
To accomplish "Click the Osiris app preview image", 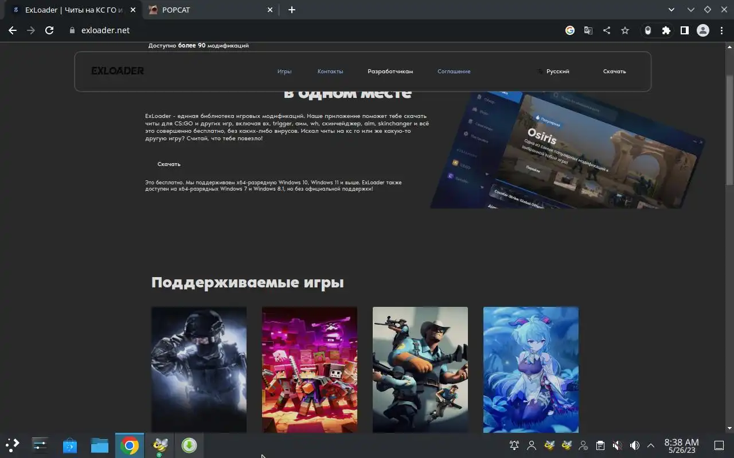I will click(x=568, y=150).
